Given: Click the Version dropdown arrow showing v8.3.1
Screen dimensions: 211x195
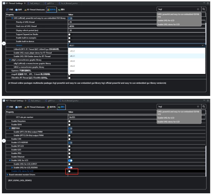Looking at the screenshot, I should pyautogui.click(x=203, y=45).
